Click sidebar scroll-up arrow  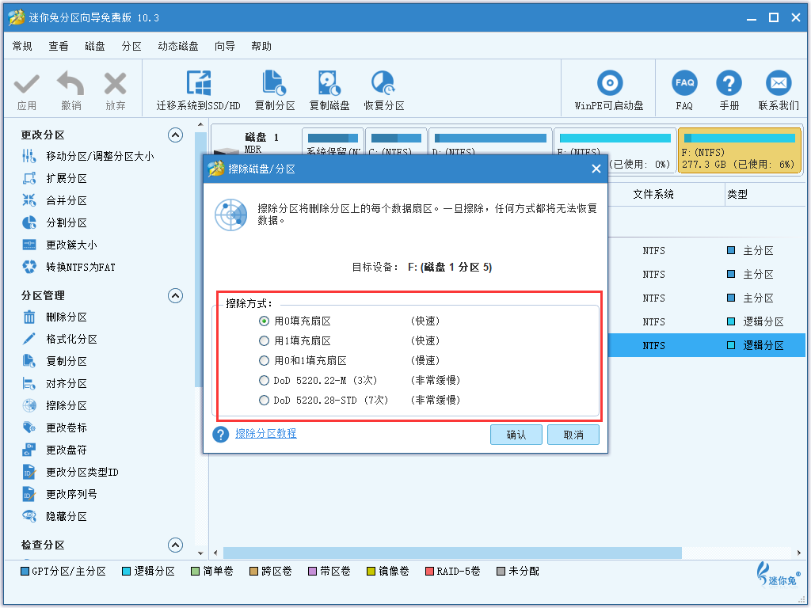[200, 124]
